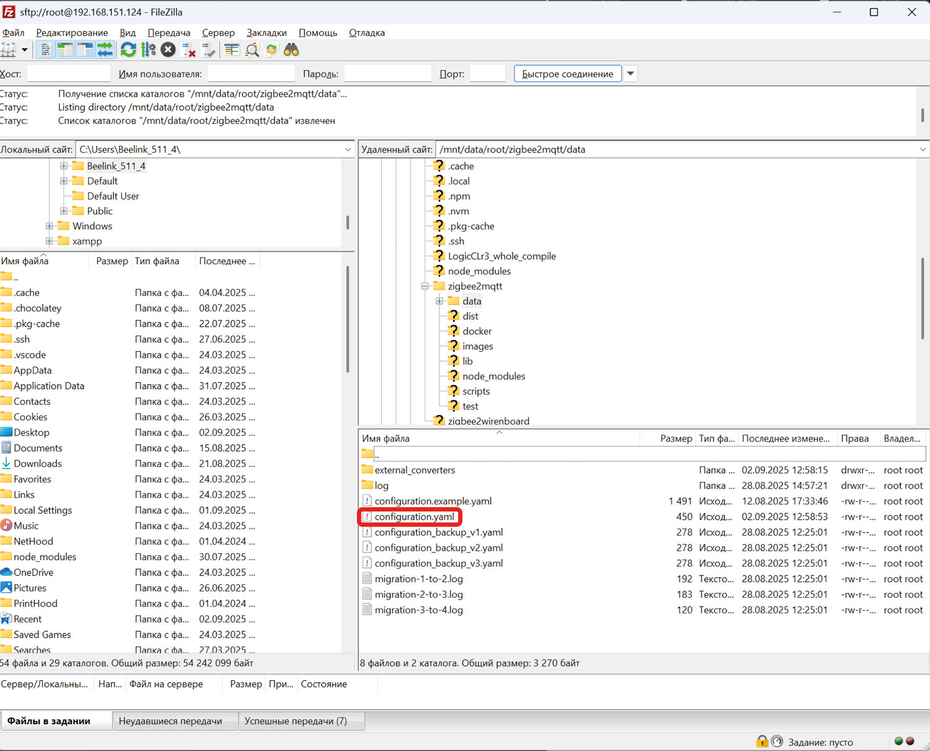The height and width of the screenshot is (751, 930).
Task: Expand the Windows folder in local tree
Action: pyautogui.click(x=49, y=226)
